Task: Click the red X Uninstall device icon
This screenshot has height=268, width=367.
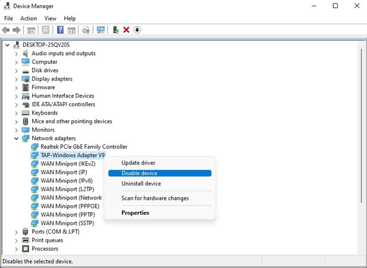Action: [126, 30]
